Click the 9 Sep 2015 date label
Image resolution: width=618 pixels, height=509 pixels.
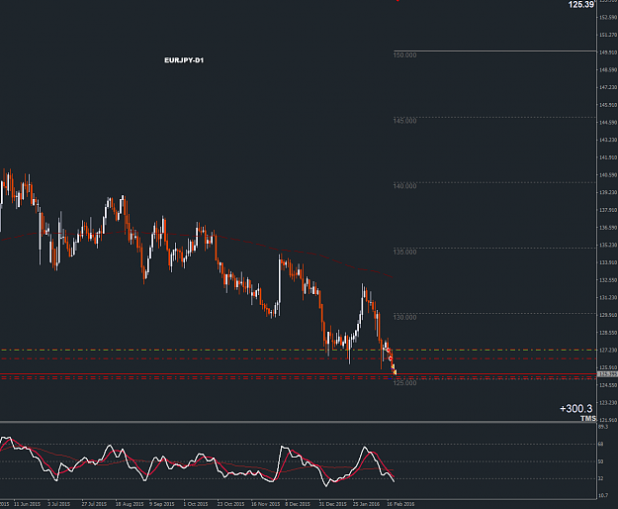point(161,504)
